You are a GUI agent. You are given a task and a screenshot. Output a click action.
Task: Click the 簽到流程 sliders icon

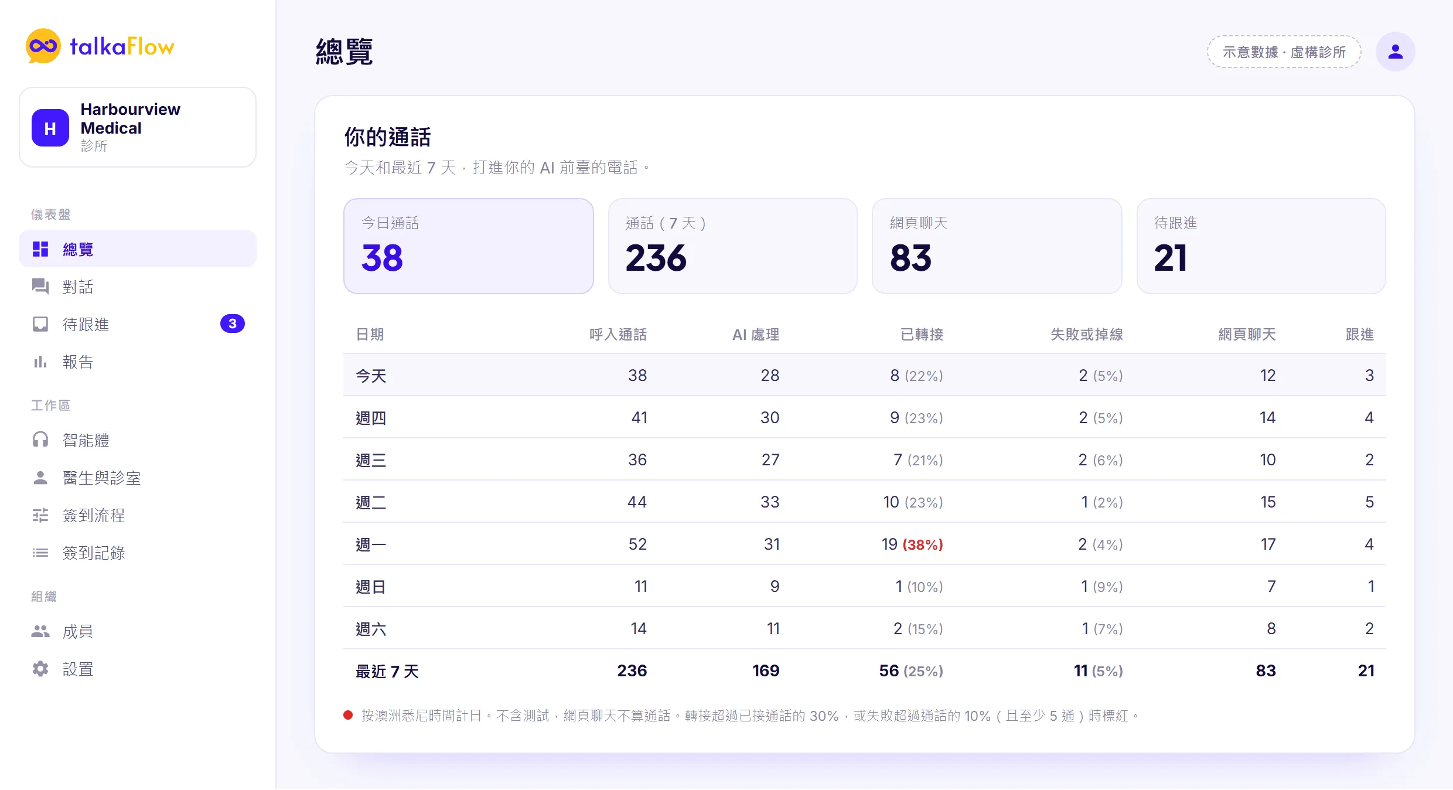[40, 515]
